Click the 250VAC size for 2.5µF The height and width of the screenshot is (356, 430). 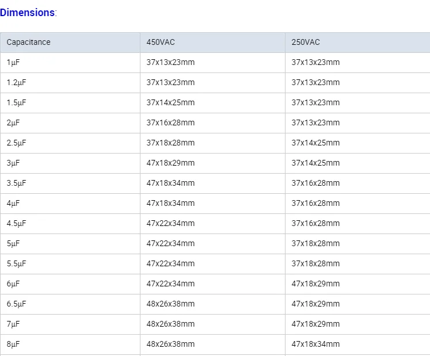[315, 143]
